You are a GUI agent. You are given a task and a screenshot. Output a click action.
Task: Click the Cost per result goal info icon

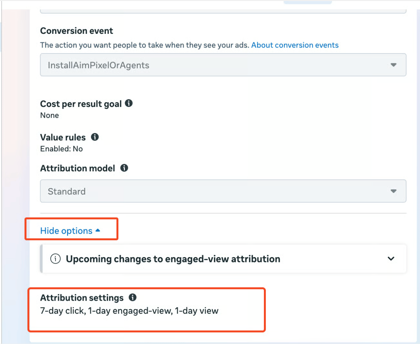[x=129, y=103]
